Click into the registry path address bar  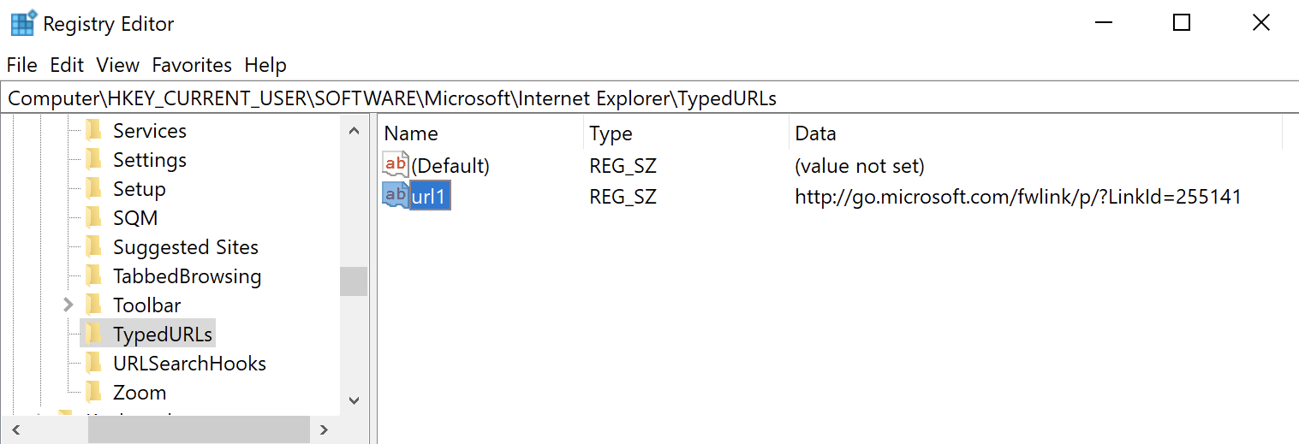click(649, 98)
